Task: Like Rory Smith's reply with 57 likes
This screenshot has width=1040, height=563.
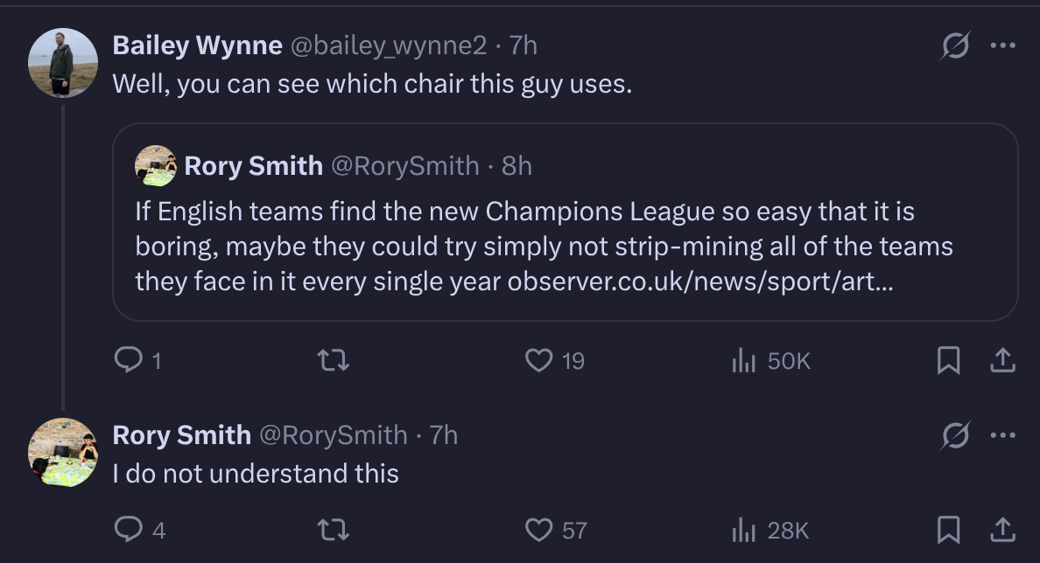Action: coord(538,530)
